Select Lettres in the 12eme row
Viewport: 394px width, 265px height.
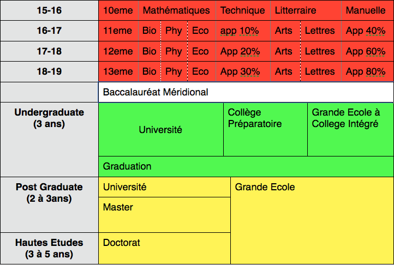coord(320,51)
